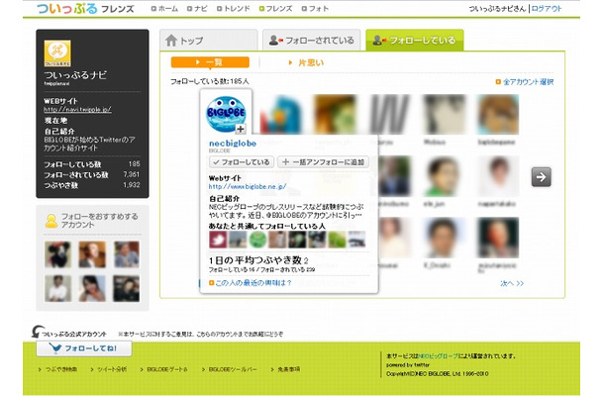This screenshot has height=396, width=604.
Task: Open the フォト navigation item
Action: coord(315,9)
